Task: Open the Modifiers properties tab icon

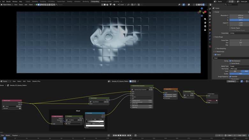Action: pyautogui.click(x=210, y=33)
